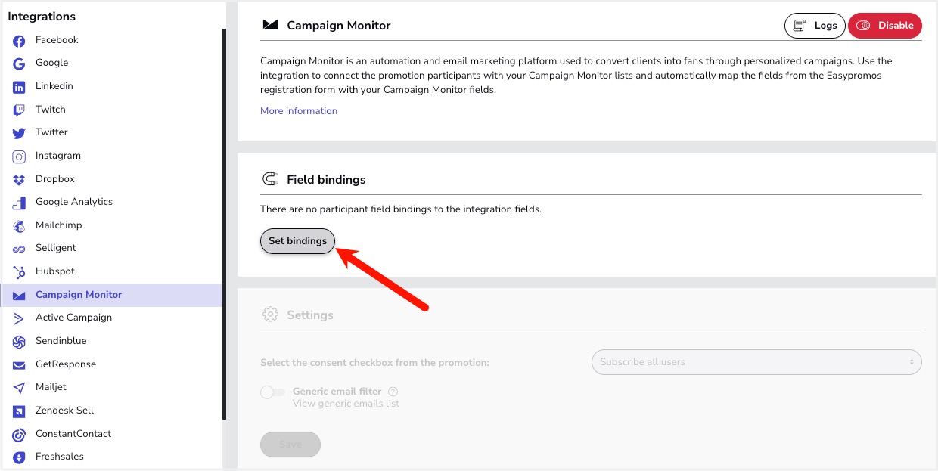This screenshot has width=938, height=471.
Task: Click the Zendesk Sell icon
Action: point(19,411)
